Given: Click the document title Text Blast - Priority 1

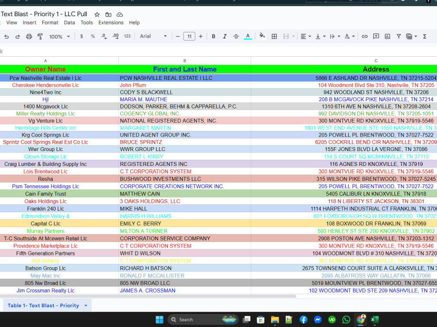Looking at the screenshot, I should click(44, 14).
